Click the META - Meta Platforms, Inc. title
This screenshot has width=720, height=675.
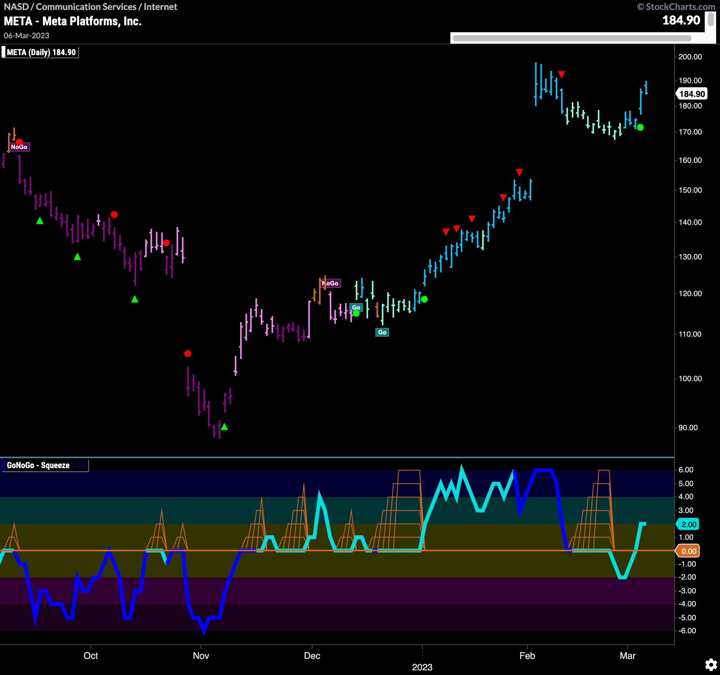(x=73, y=21)
